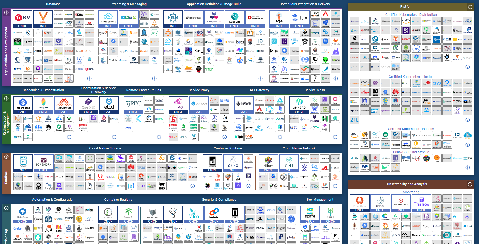Open the Harbor registry card

108,215
